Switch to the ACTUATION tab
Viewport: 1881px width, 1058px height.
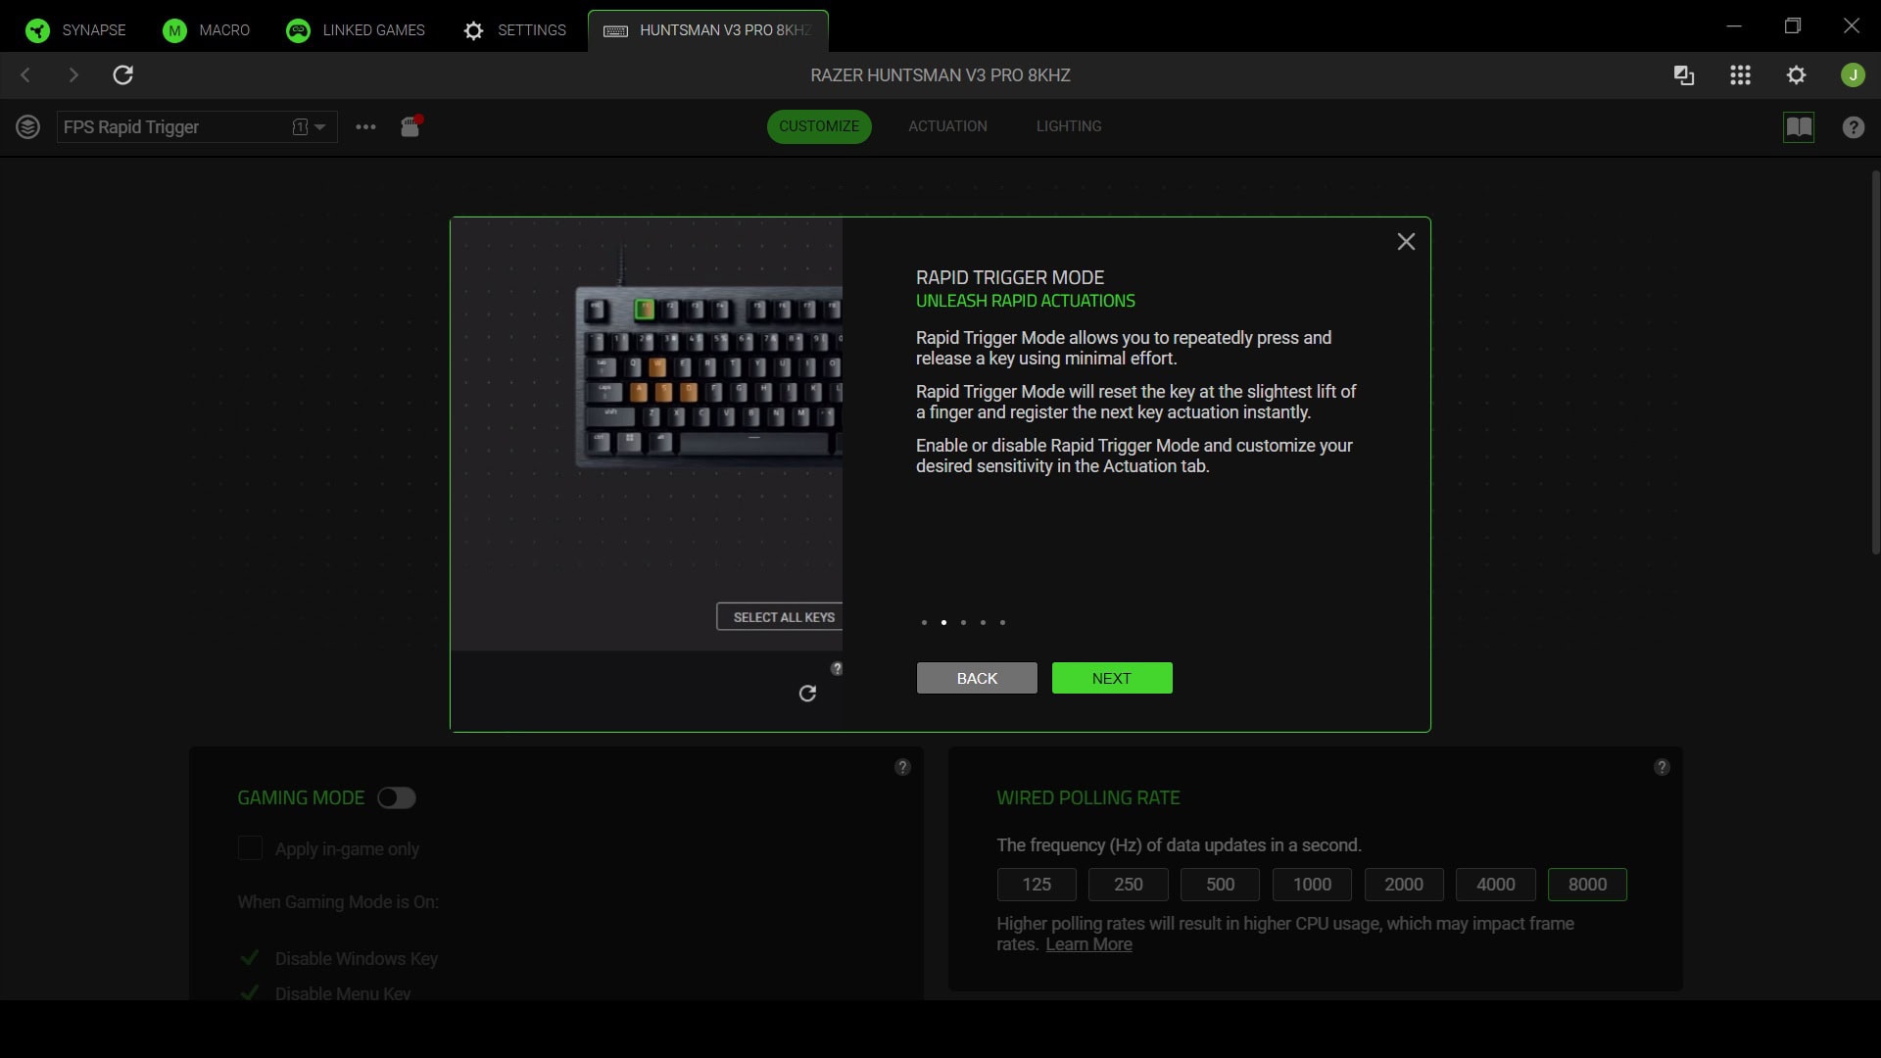[946, 125]
